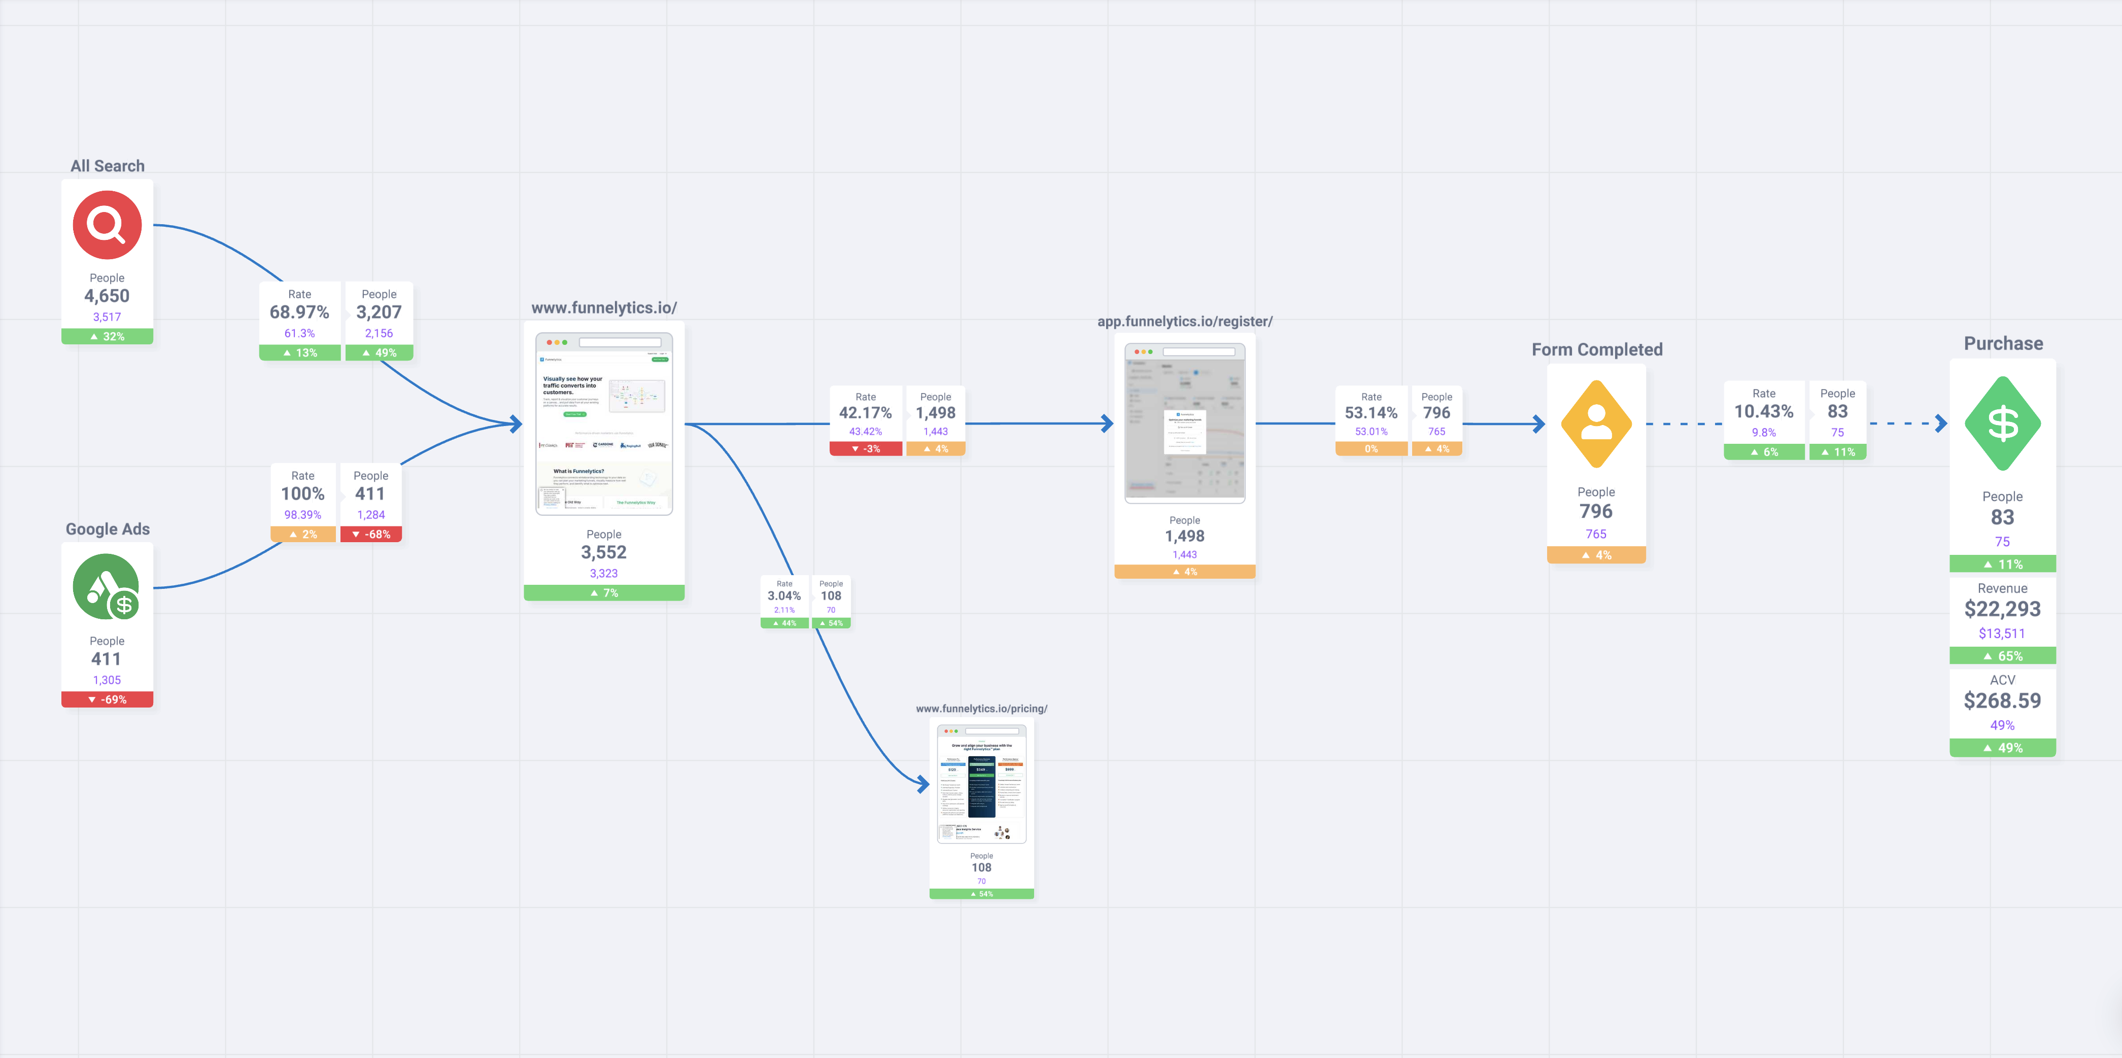The height and width of the screenshot is (1058, 2122).
Task: Click the All Search red magnifier icon
Action: click(x=107, y=225)
